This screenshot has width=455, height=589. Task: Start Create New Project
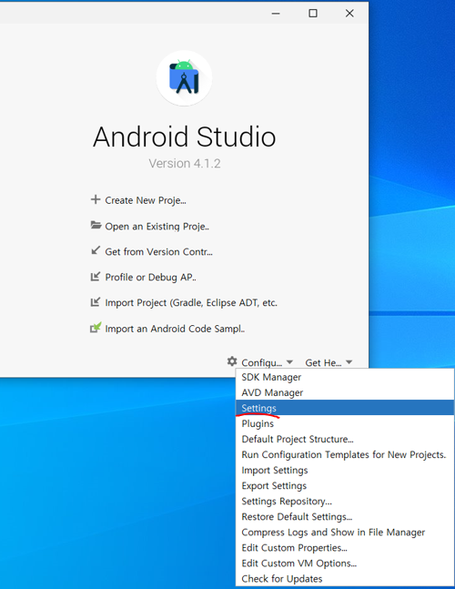(x=146, y=200)
